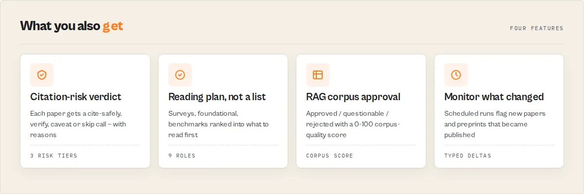Click the table icon on RAG corpus approval card

[318, 75]
